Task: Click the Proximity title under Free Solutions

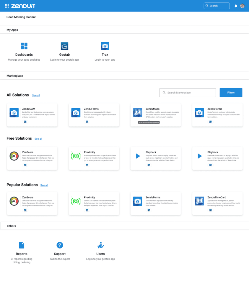Action: [89, 152]
